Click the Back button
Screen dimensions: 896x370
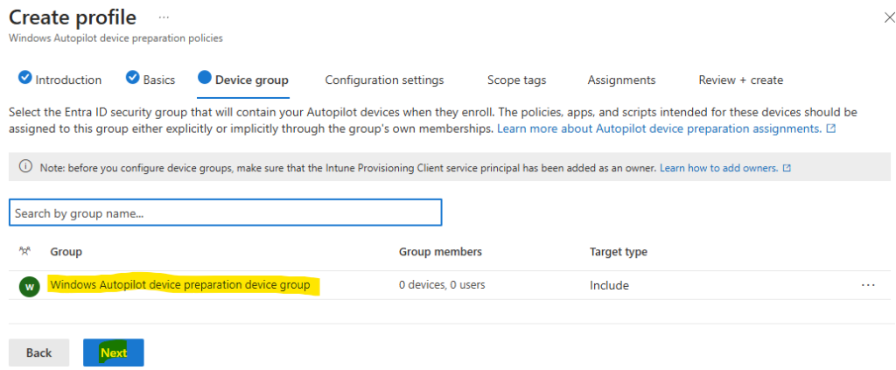tap(38, 353)
